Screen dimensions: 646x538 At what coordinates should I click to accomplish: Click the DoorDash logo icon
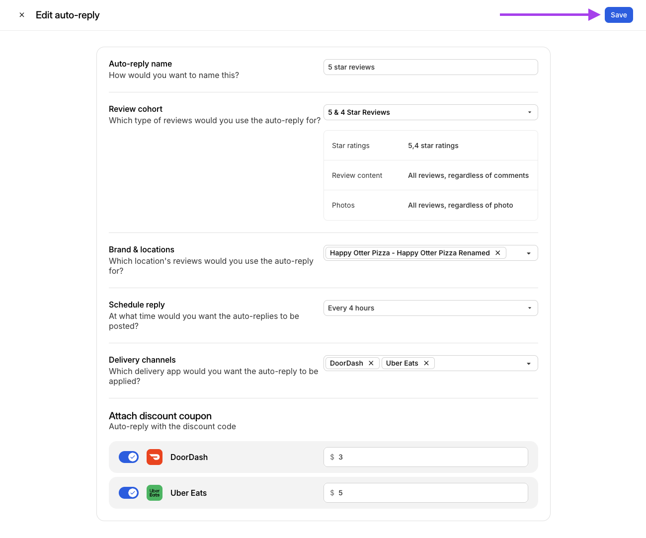coord(155,457)
